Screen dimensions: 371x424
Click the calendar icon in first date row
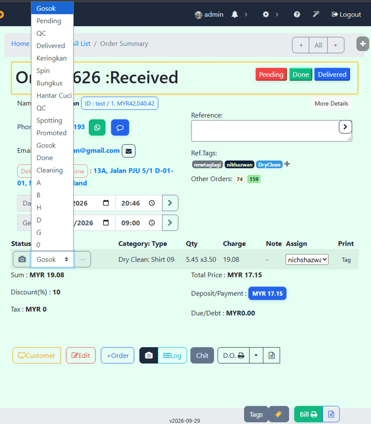(x=106, y=203)
